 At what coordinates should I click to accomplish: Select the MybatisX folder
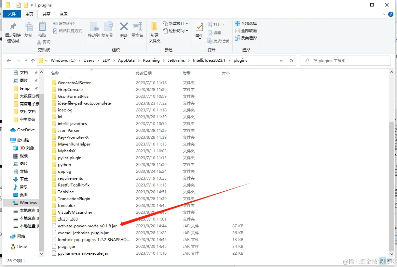tap(67, 151)
